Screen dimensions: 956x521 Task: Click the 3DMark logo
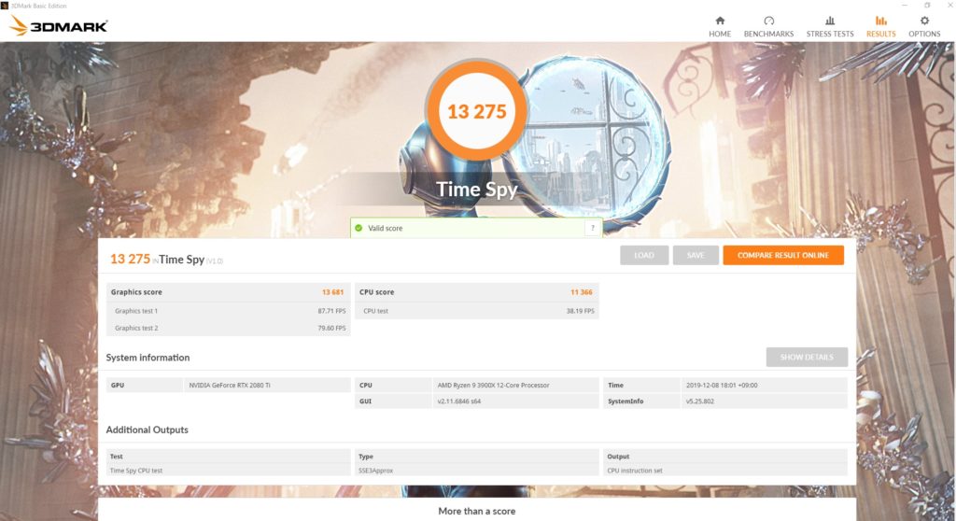(x=59, y=25)
